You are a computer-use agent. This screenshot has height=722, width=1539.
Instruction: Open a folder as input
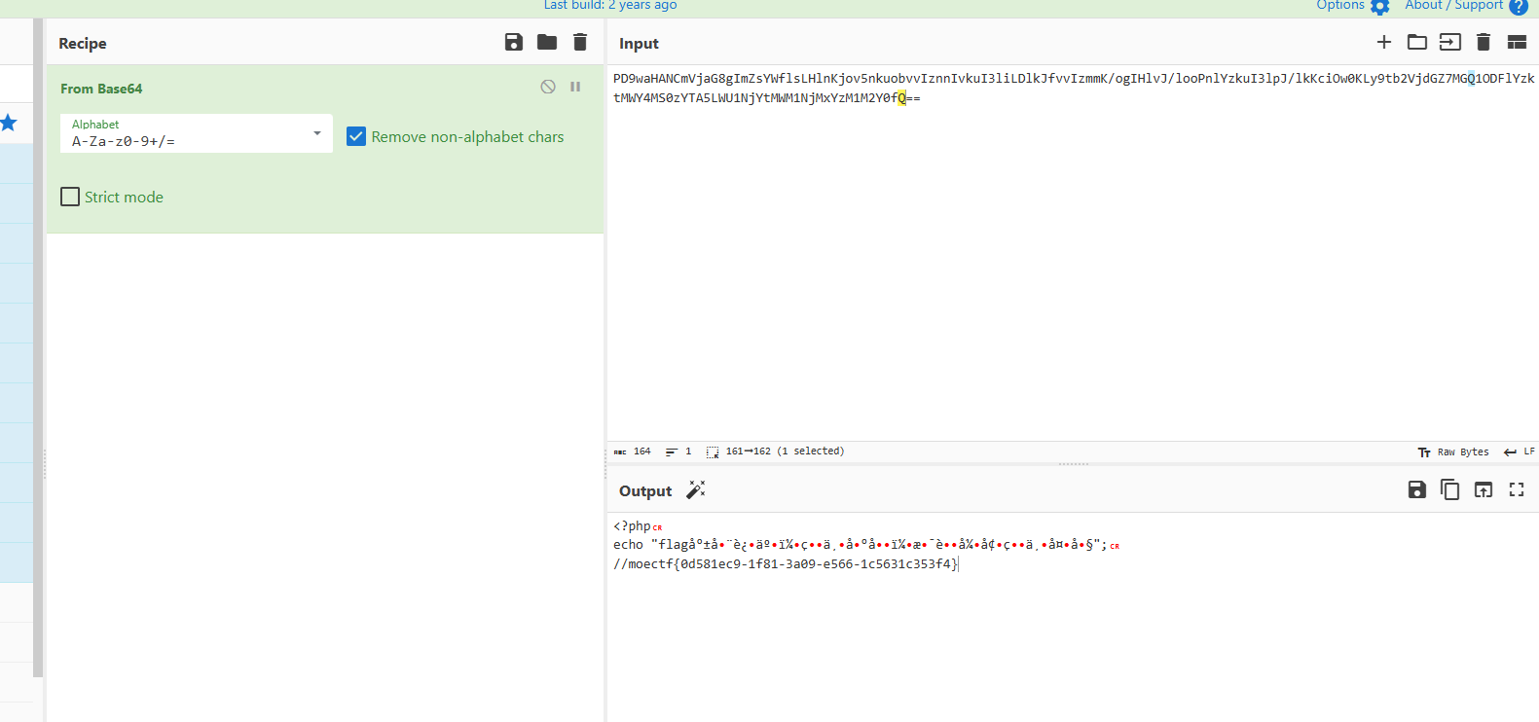tap(1417, 42)
